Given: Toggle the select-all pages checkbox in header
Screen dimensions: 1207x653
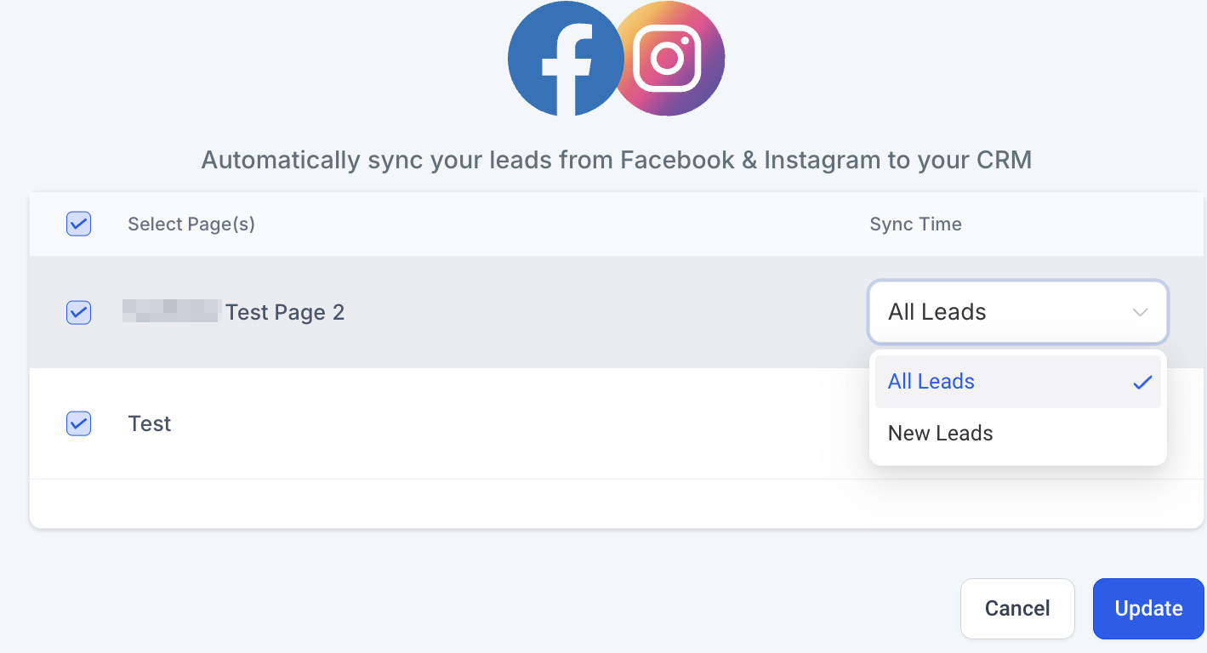Looking at the screenshot, I should pos(78,224).
